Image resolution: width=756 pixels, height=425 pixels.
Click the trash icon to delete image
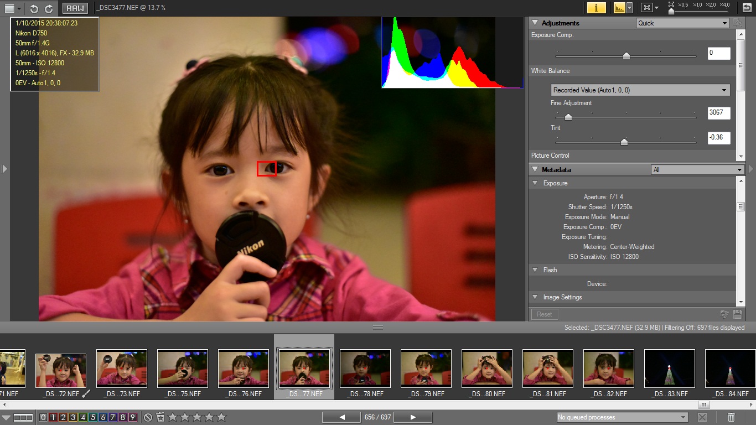[731, 417]
